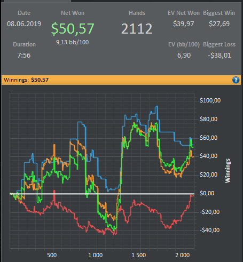Select the Duration label
Viewport: 243px width, 262px height.
[x=25, y=44]
